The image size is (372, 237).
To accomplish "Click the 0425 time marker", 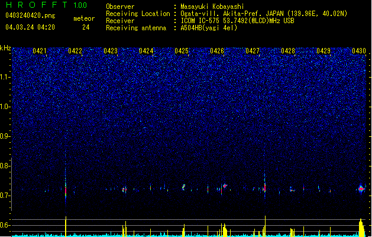I will 182,51.
